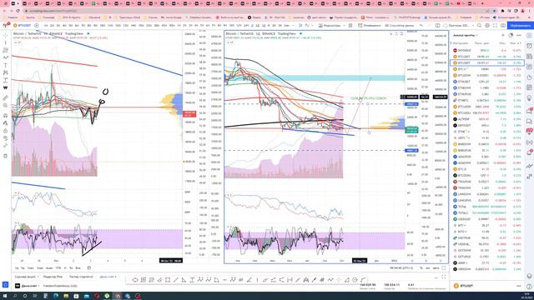
Task: Switch chart to fullscreen mode
Action: [x=495, y=26]
